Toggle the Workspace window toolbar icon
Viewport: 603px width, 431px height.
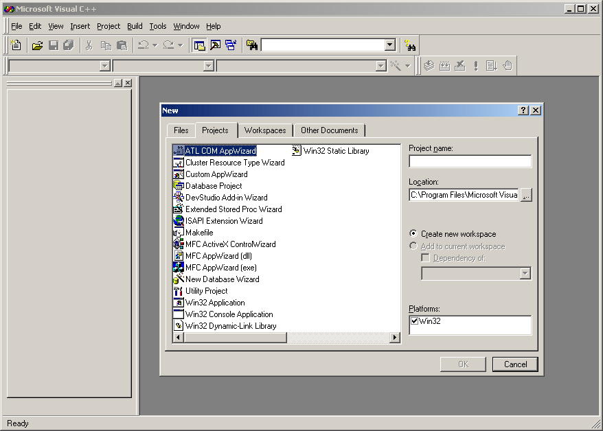(x=199, y=46)
